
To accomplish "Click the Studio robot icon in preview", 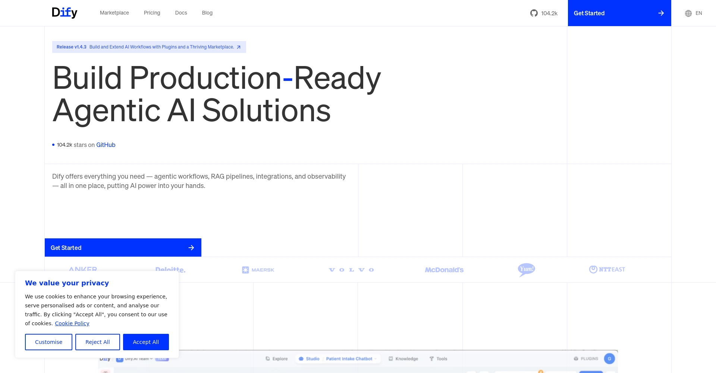I will (301, 359).
